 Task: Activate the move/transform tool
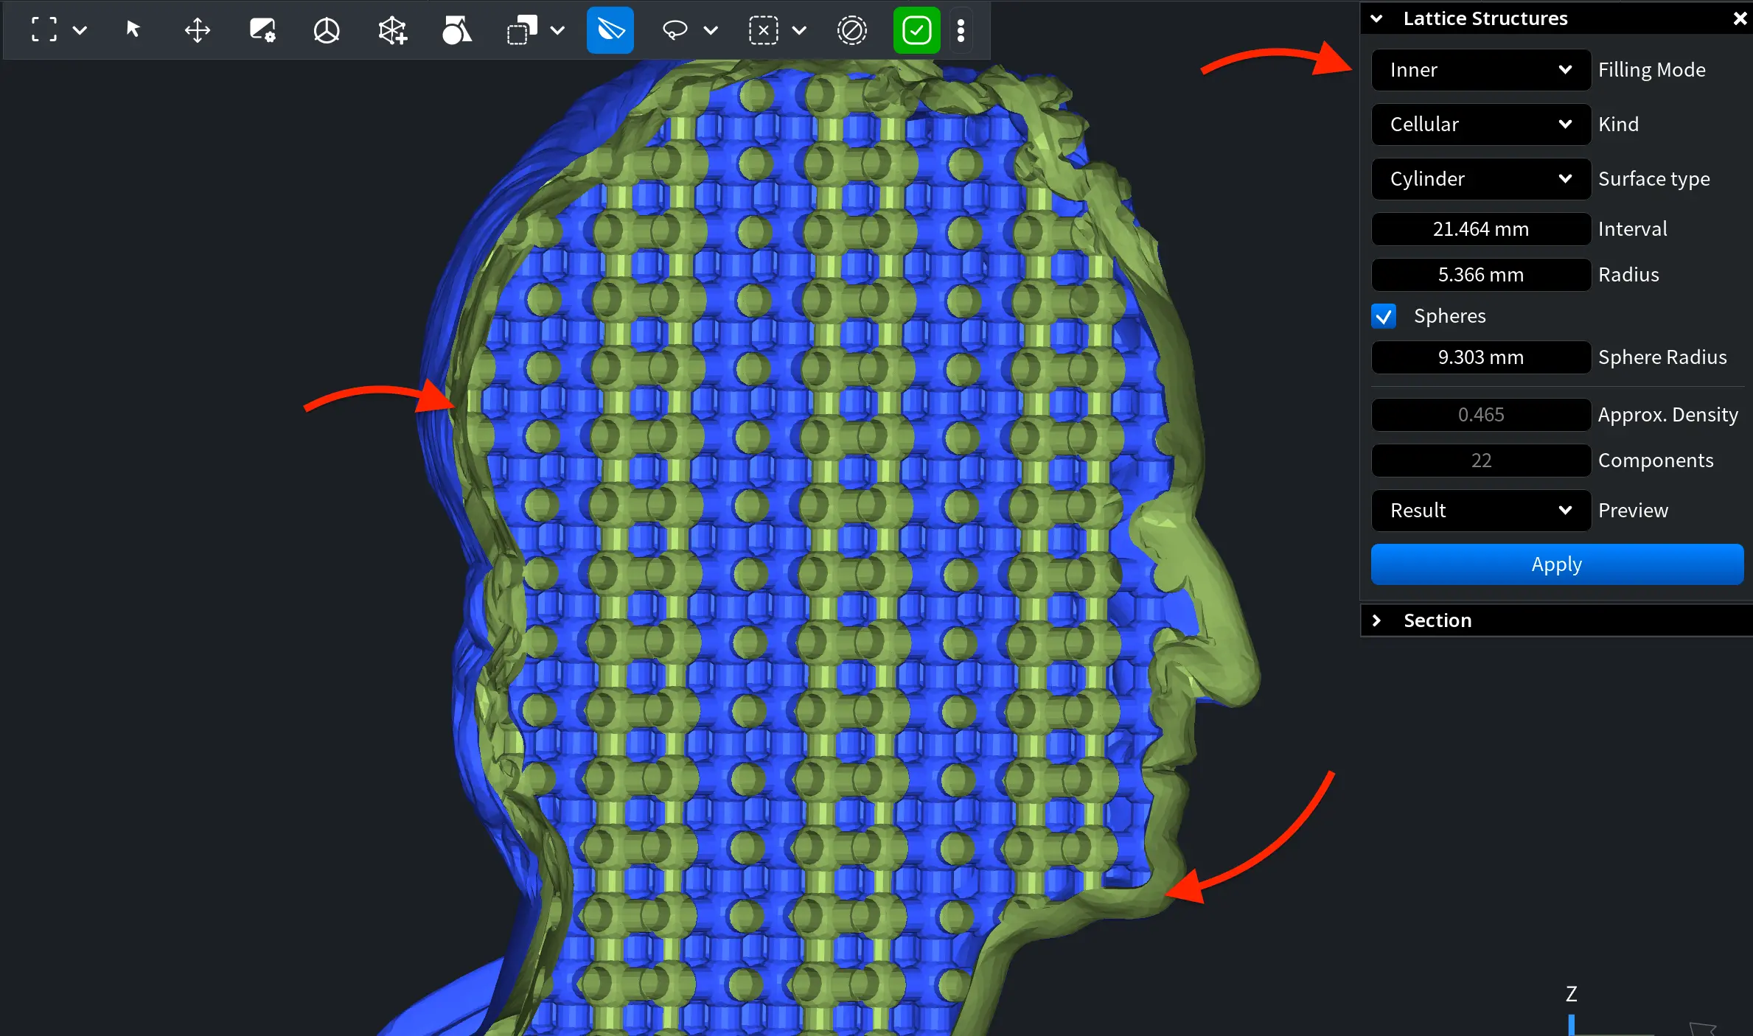click(x=197, y=29)
